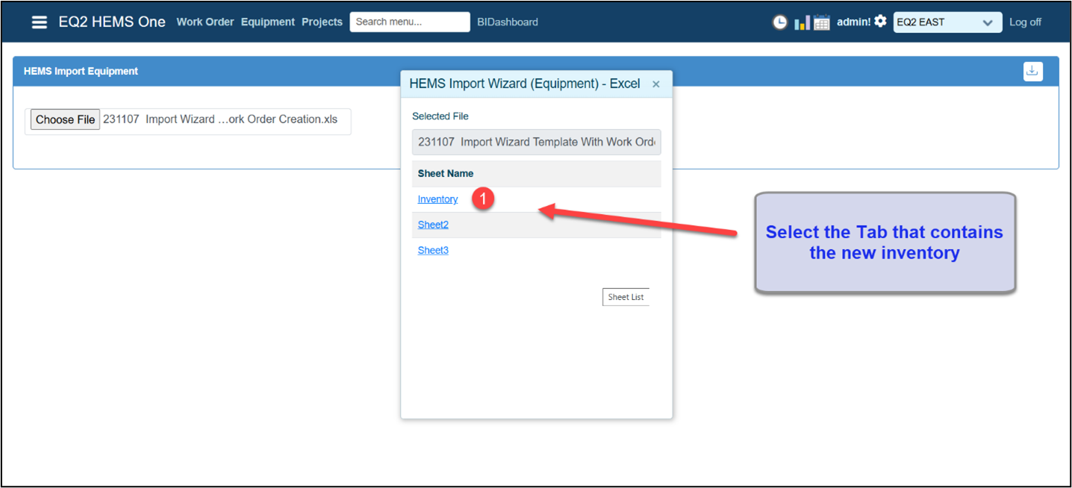
Task: Click the clock icon in header
Action: point(779,22)
